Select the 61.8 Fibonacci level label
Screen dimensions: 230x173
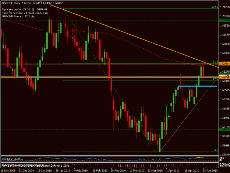coord(216,62)
